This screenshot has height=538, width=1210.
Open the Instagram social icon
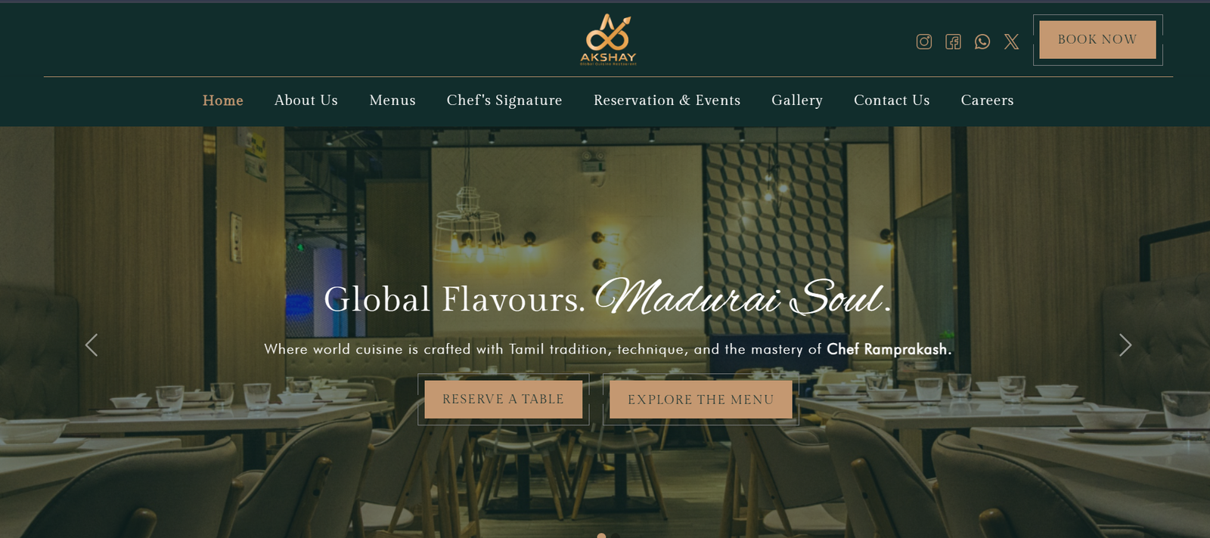point(923,42)
